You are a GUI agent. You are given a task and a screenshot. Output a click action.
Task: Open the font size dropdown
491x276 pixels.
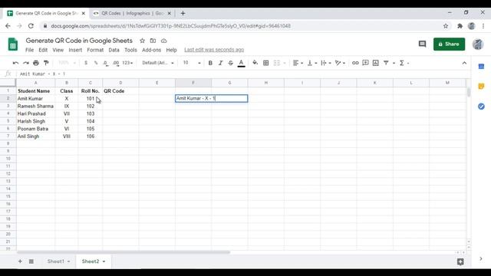click(192, 63)
